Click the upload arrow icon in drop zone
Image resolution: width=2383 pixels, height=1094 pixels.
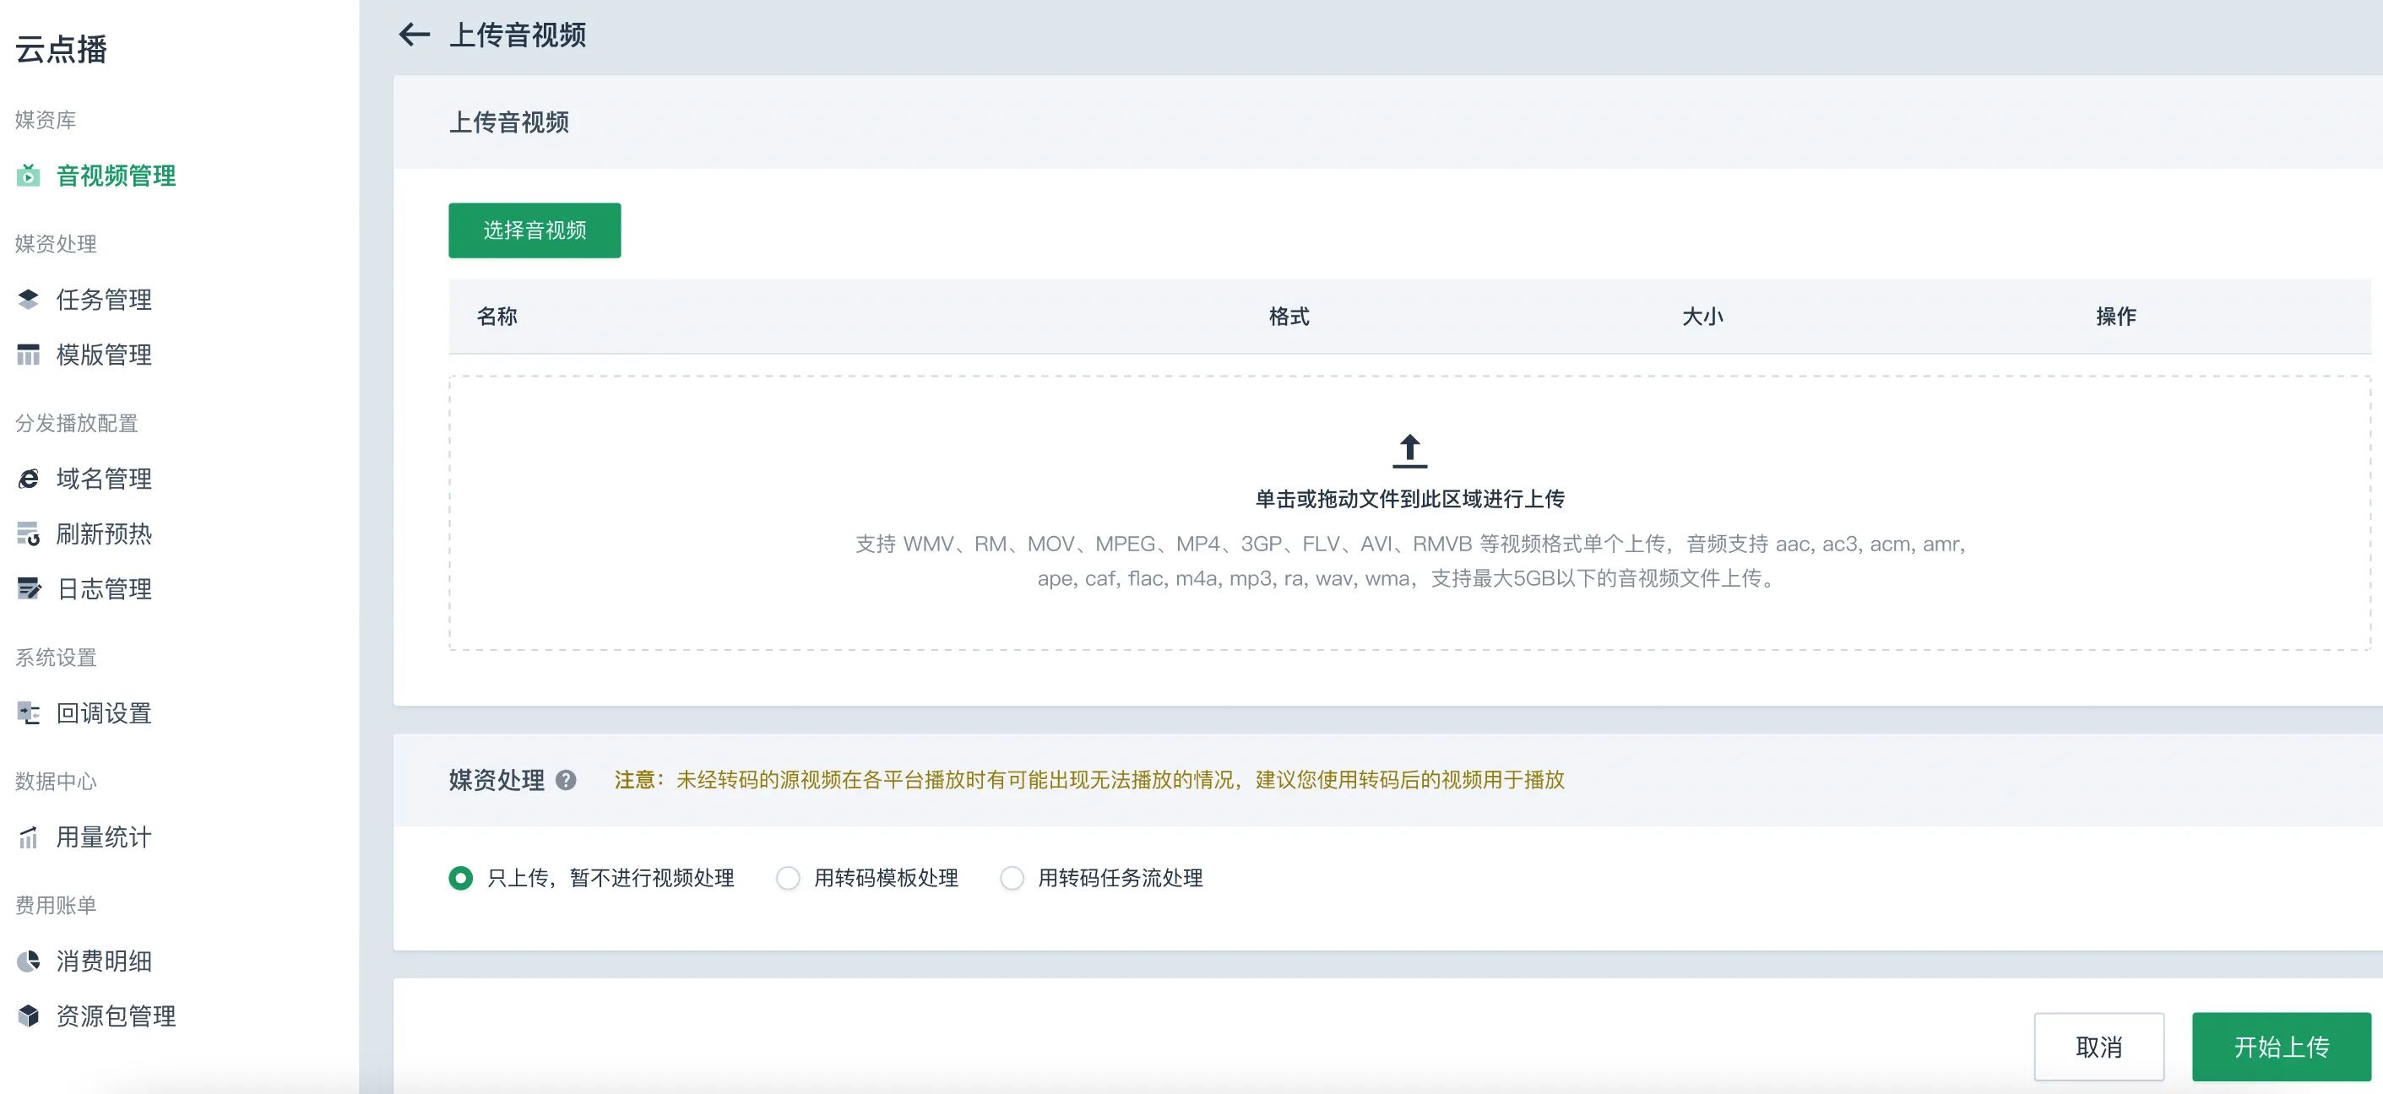pyautogui.click(x=1409, y=452)
